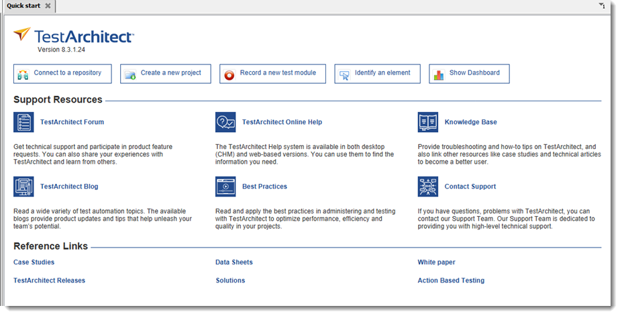620x316 pixels.
Task: Open the Case Studies reference link
Action: [x=34, y=262]
